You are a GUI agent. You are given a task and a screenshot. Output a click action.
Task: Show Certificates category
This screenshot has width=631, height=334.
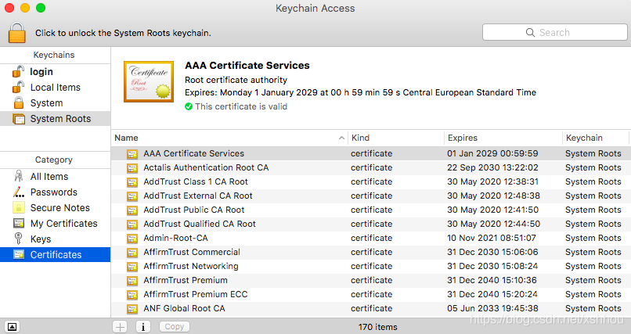coord(55,255)
